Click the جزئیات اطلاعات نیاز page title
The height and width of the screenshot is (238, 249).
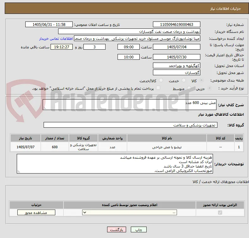tap(226, 9)
